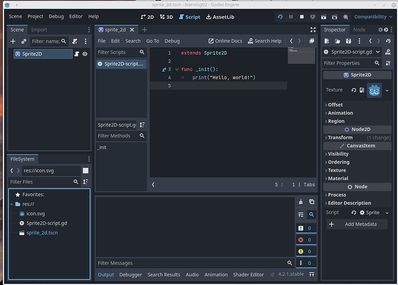Open Online Docs link
Viewport: 398px width, 285px height.
[x=225, y=41]
